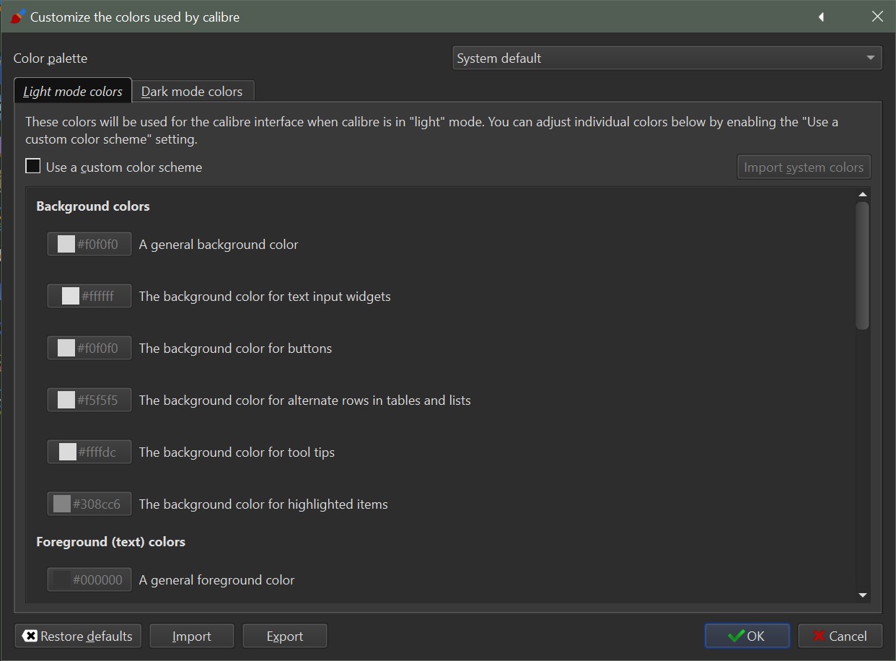The width and height of the screenshot is (896, 661).
Task: Switch to the Dark mode colors tab
Action: pyautogui.click(x=192, y=92)
